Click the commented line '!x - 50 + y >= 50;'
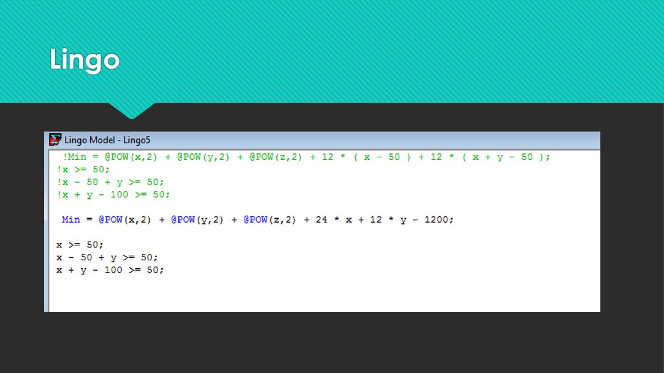 coord(110,182)
